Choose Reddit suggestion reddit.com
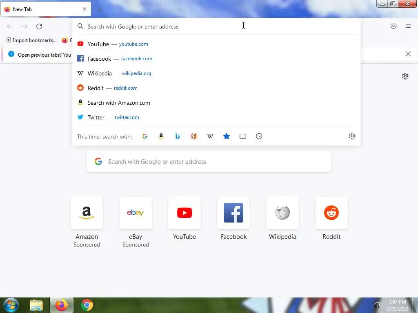This screenshot has width=418, height=313. [x=216, y=88]
